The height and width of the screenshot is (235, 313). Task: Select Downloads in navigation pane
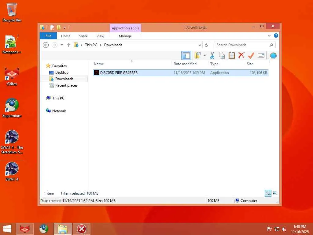point(64,79)
